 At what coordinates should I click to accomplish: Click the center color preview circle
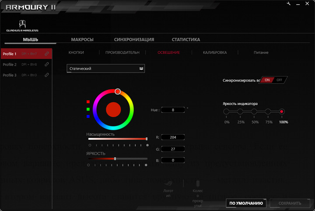click(x=113, y=110)
